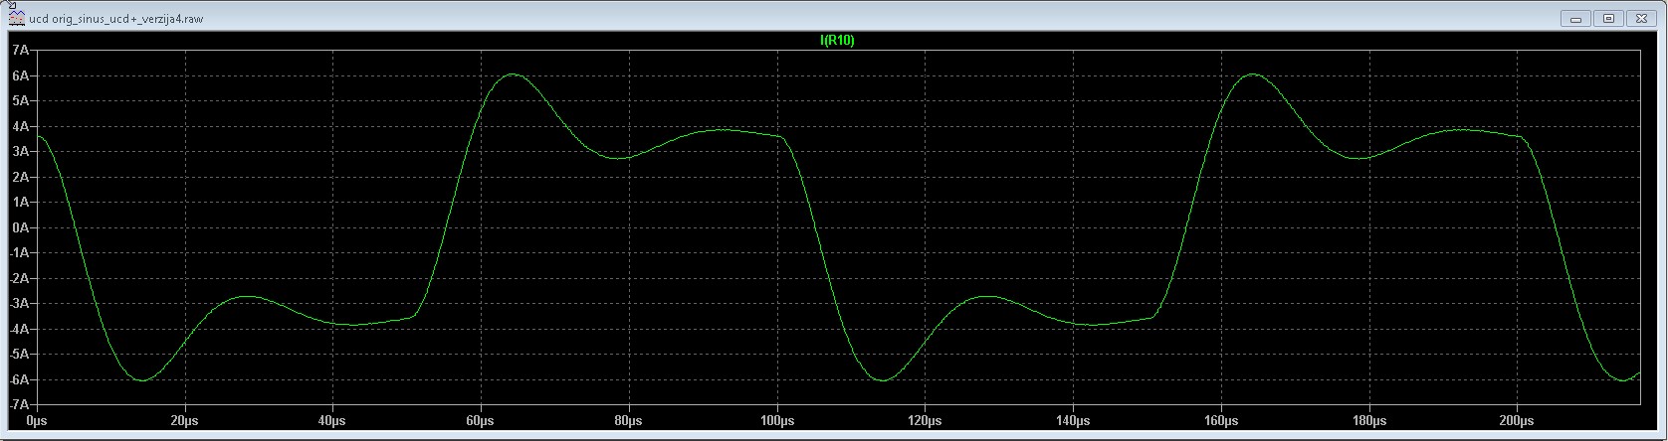Click the -5A vertical axis label
This screenshot has height=441, width=1668.
click(x=17, y=355)
